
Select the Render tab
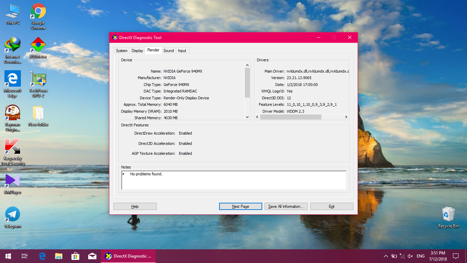point(153,50)
